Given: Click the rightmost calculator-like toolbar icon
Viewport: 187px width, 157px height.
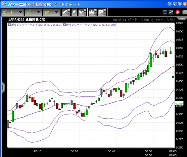Looking at the screenshot, I should [185, 12].
